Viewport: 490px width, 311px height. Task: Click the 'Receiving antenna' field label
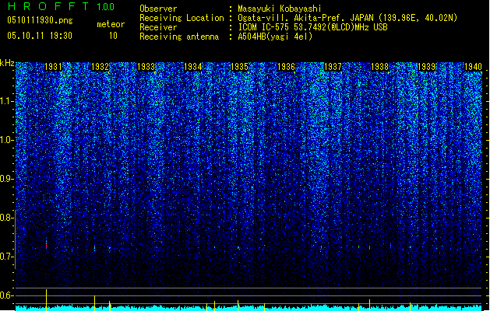[179, 37]
